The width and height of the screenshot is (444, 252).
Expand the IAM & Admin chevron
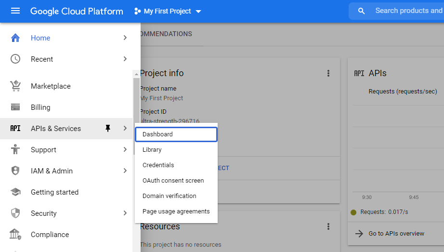click(x=125, y=171)
